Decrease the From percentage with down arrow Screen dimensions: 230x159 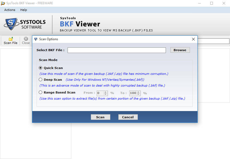click(x=106, y=94)
